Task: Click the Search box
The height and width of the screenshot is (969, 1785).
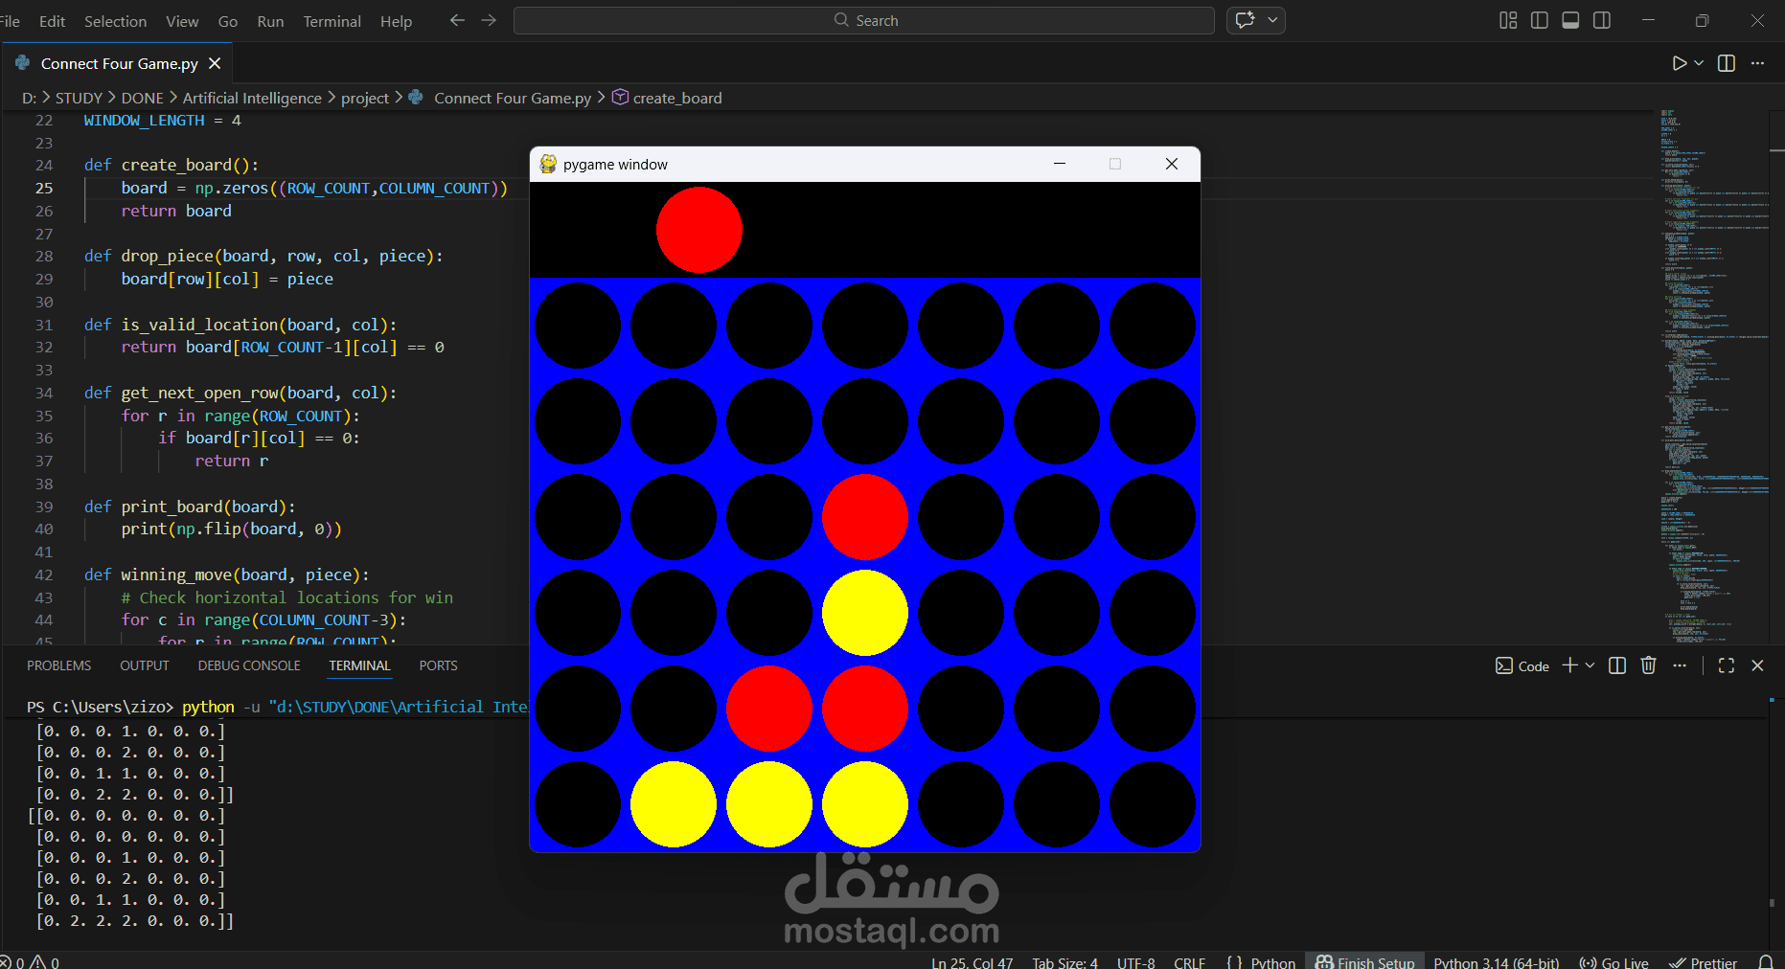Action: coord(863,19)
